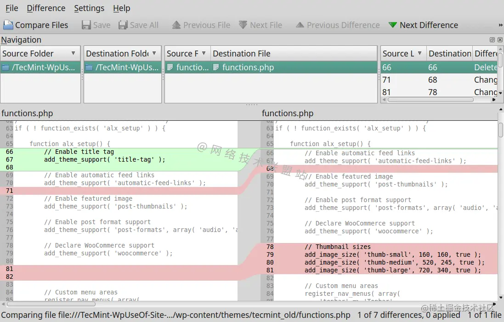Click 'thumb-small' add_image_size line
The width and height of the screenshot is (504, 322).
393,254
